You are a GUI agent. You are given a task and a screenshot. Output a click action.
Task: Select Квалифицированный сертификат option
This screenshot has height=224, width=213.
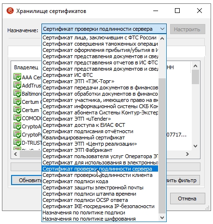coord(84,137)
